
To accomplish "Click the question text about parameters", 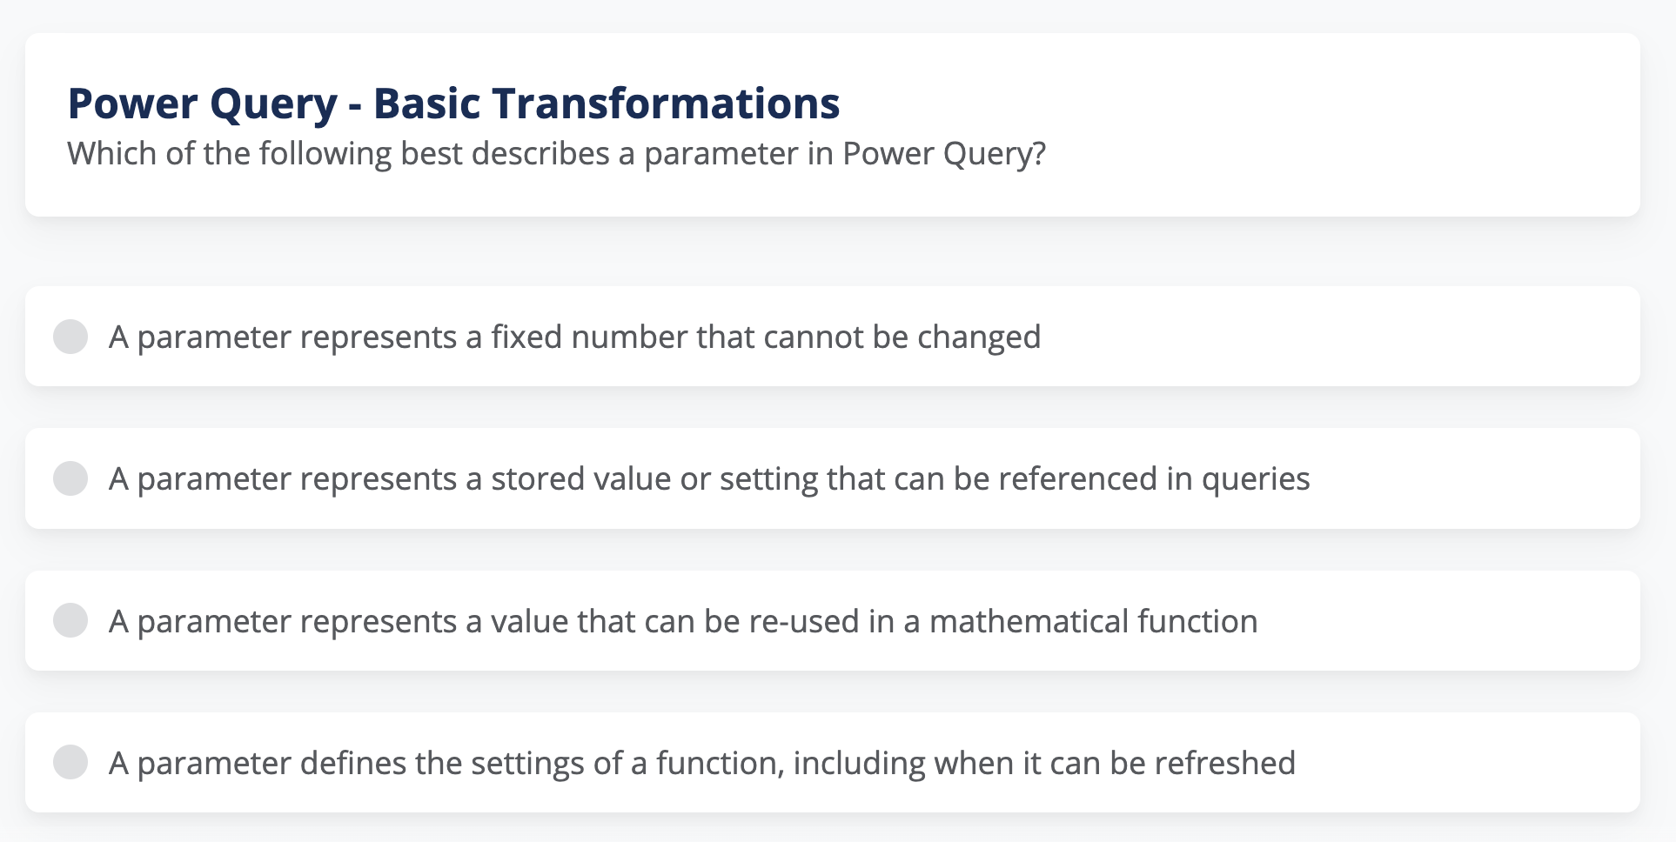I will pyautogui.click(x=555, y=153).
